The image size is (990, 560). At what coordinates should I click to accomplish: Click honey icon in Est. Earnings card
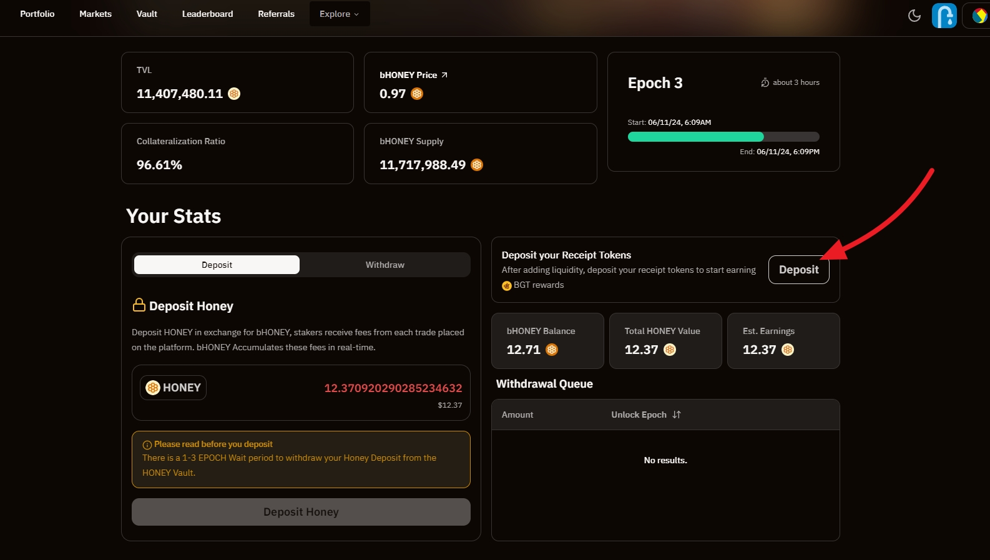pos(788,350)
